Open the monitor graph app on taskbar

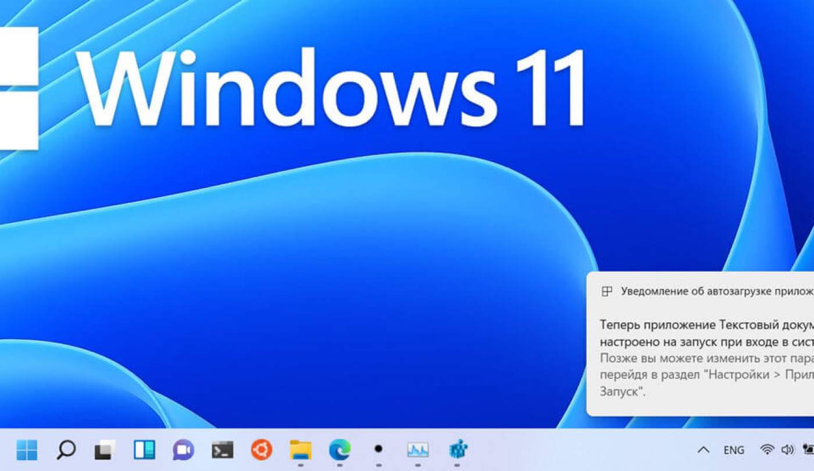417,449
